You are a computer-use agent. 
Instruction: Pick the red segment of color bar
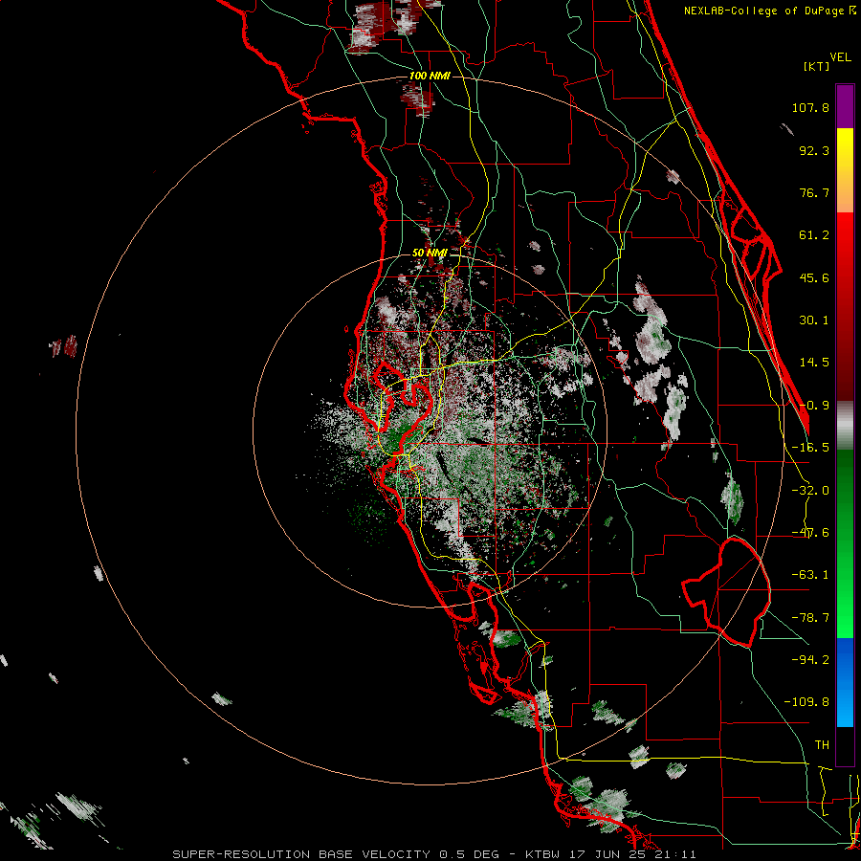click(x=845, y=306)
